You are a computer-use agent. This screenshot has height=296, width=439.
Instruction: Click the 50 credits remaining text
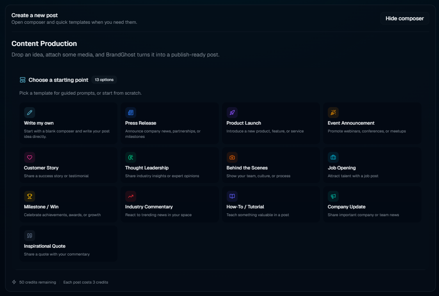pos(37,282)
